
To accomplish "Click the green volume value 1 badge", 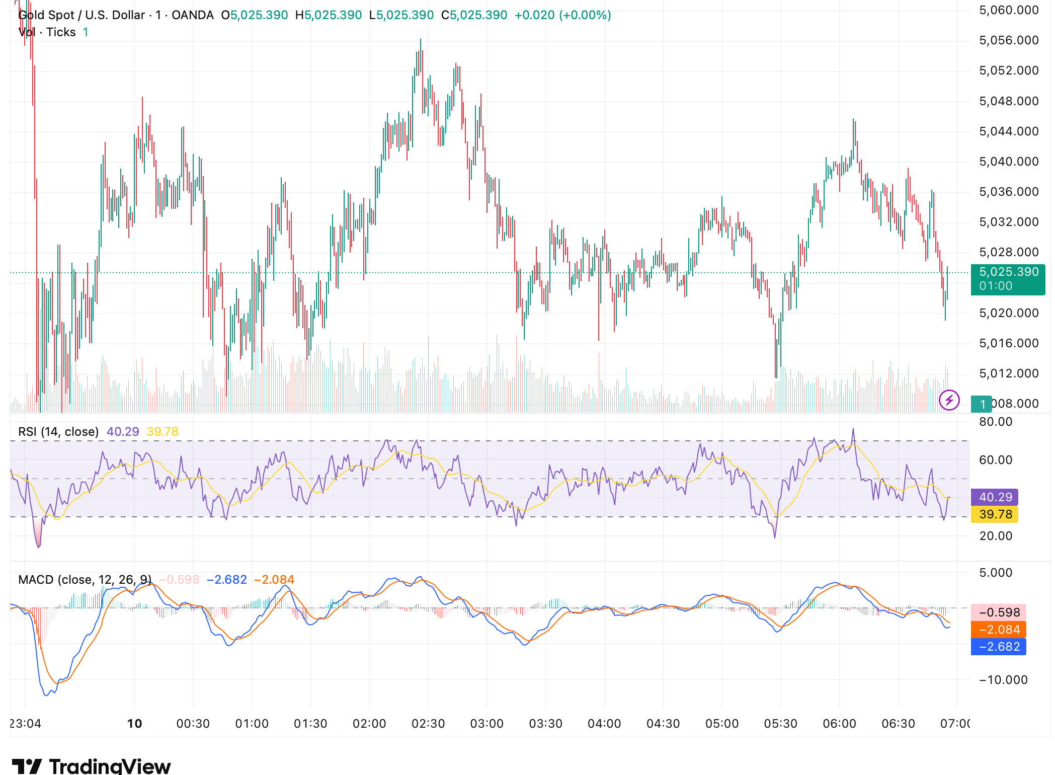I will click(981, 404).
